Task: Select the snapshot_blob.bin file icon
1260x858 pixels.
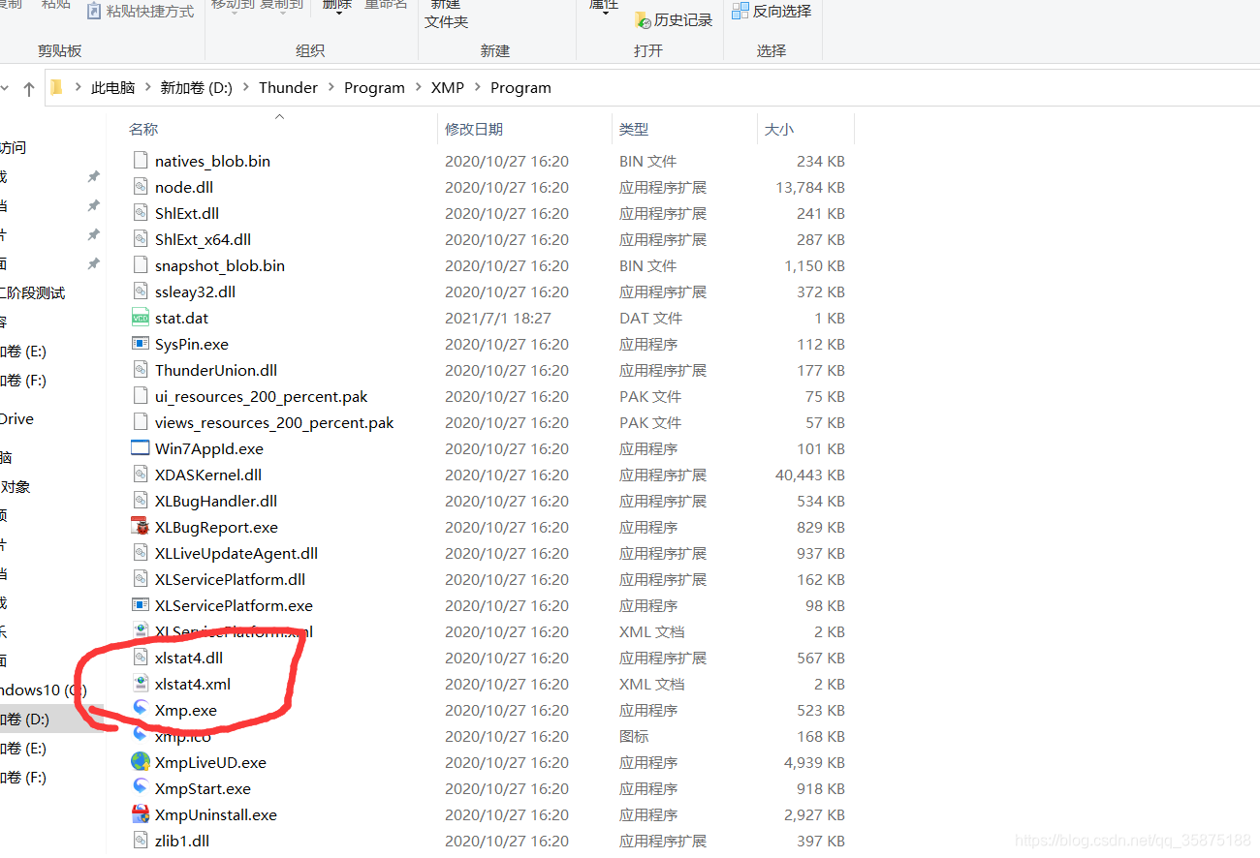Action: (141, 265)
